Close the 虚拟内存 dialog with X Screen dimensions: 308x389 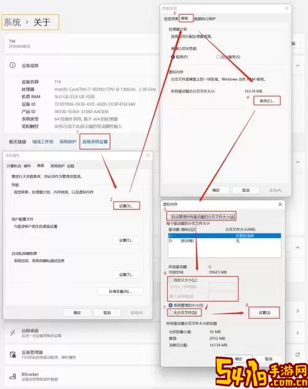pos(280,204)
